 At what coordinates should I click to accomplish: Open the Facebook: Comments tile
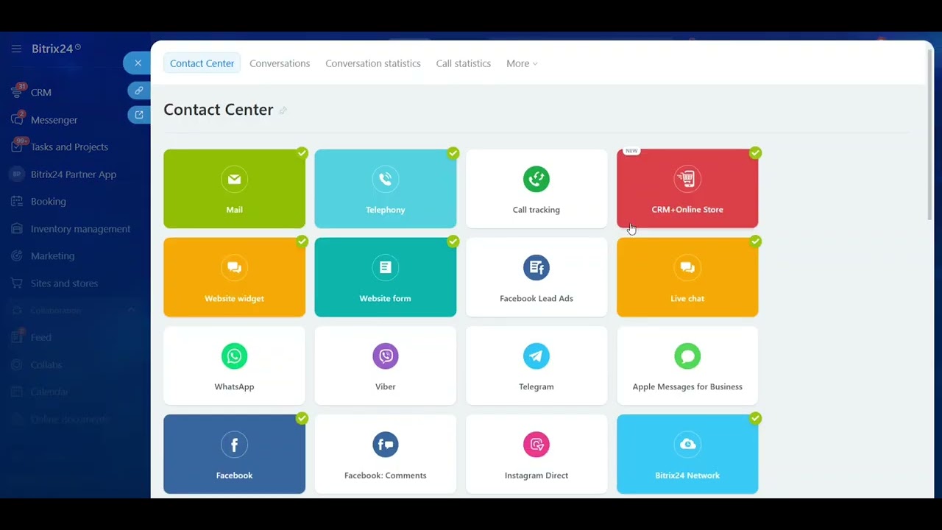pos(385,454)
